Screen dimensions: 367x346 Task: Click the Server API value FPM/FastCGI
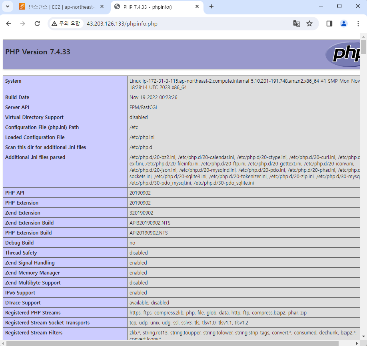pos(143,107)
